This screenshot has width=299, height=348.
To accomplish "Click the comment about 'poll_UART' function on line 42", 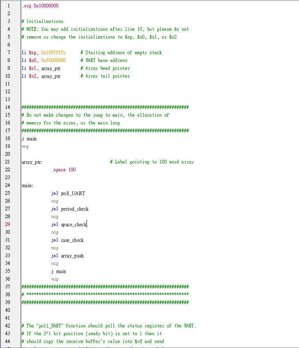I will pyautogui.click(x=109, y=326).
